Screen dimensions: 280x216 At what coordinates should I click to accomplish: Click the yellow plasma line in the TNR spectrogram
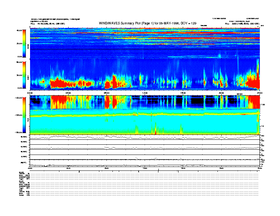(x=145, y=115)
